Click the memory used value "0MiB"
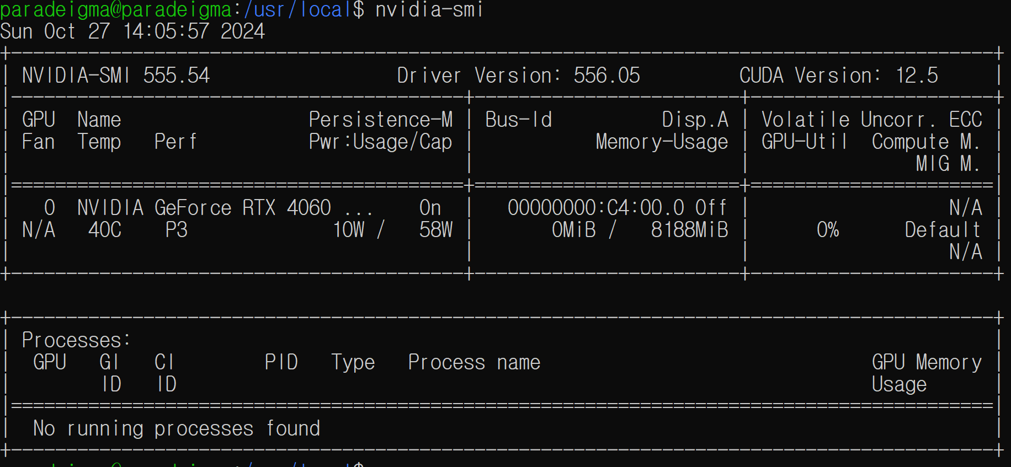The width and height of the screenshot is (1011, 467). pos(574,230)
